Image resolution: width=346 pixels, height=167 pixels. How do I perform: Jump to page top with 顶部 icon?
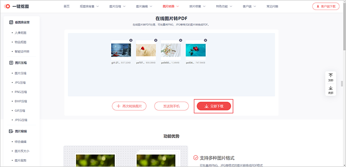(x=331, y=75)
